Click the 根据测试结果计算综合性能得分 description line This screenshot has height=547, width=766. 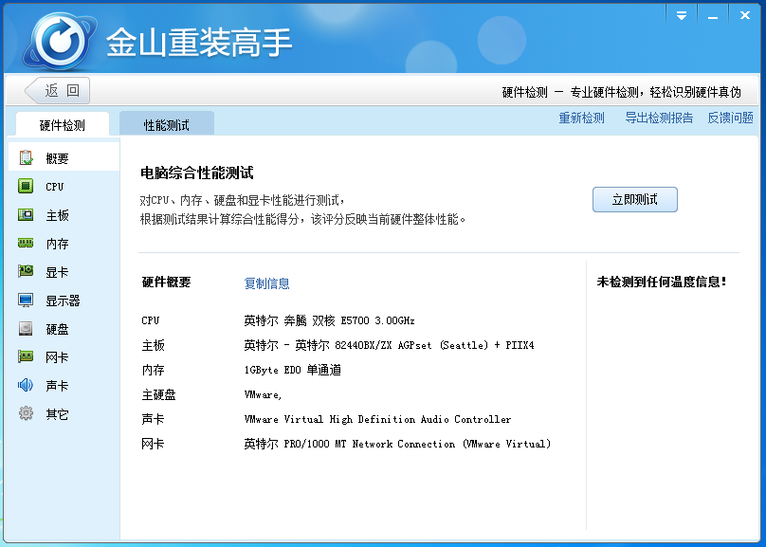point(302,219)
